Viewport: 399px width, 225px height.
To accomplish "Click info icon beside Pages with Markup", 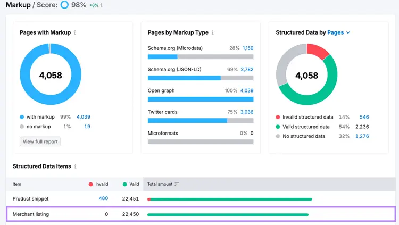I will point(75,32).
